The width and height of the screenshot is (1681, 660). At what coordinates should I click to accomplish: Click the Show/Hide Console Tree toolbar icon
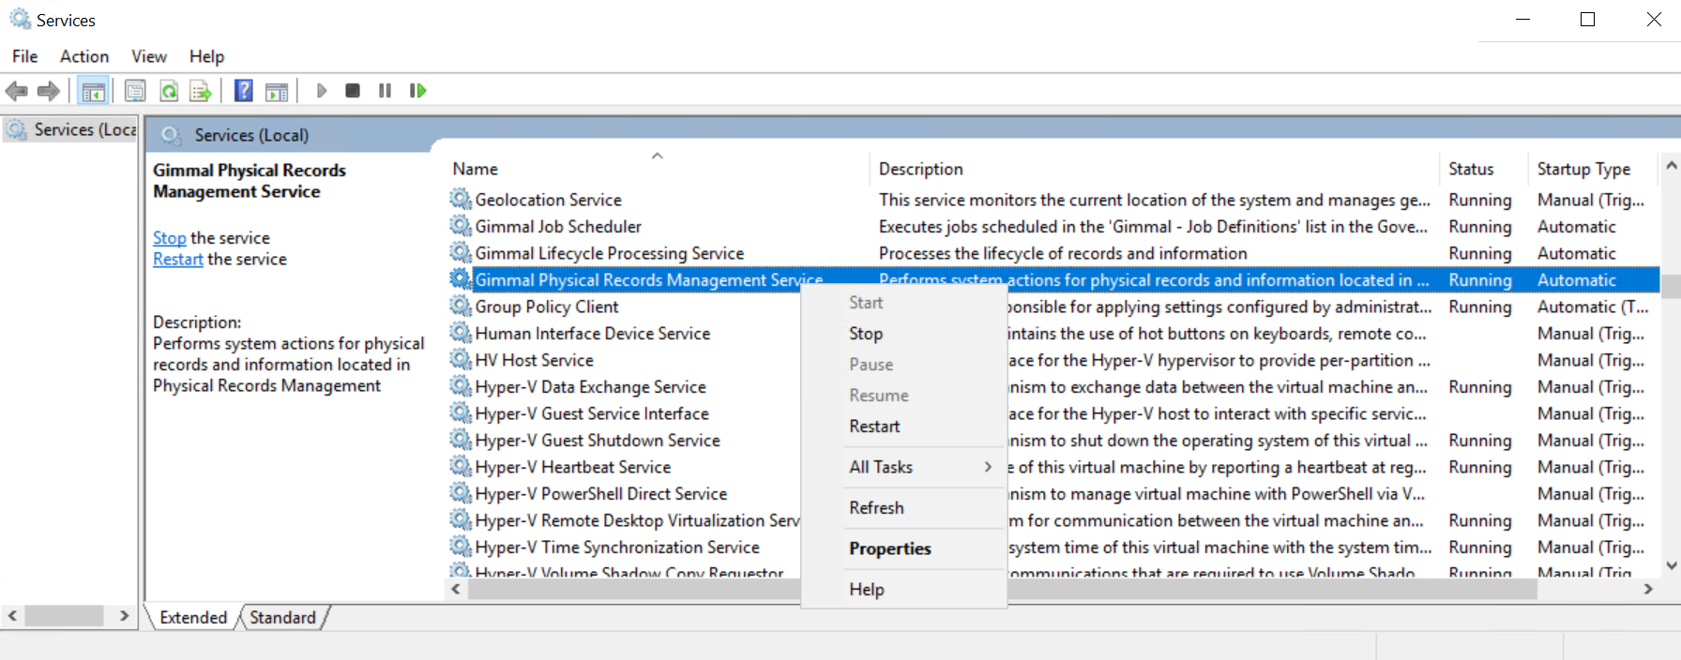[93, 91]
